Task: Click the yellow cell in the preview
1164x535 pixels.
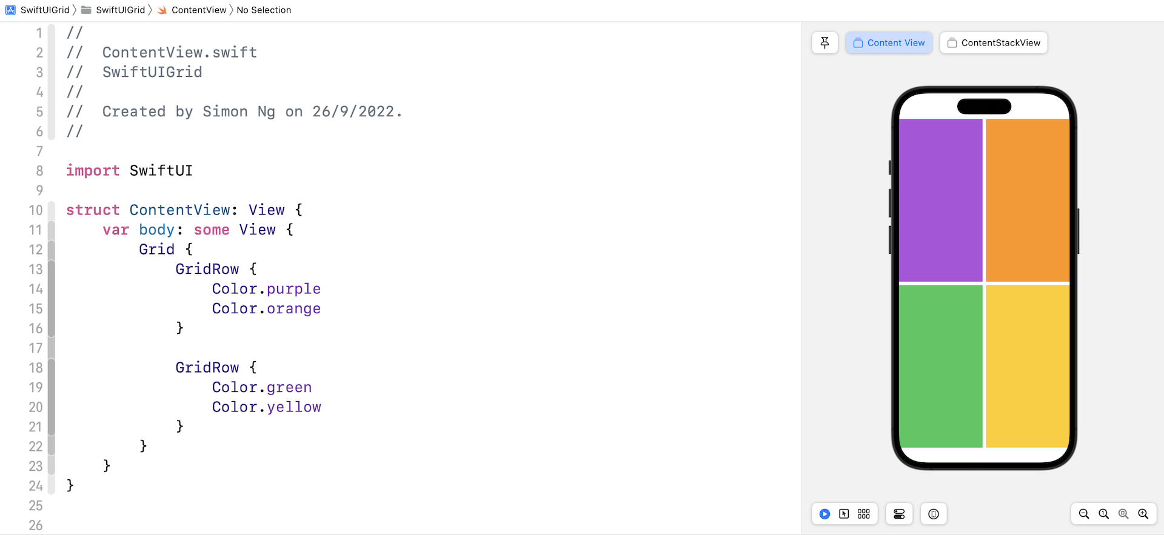Action: coord(1028,366)
